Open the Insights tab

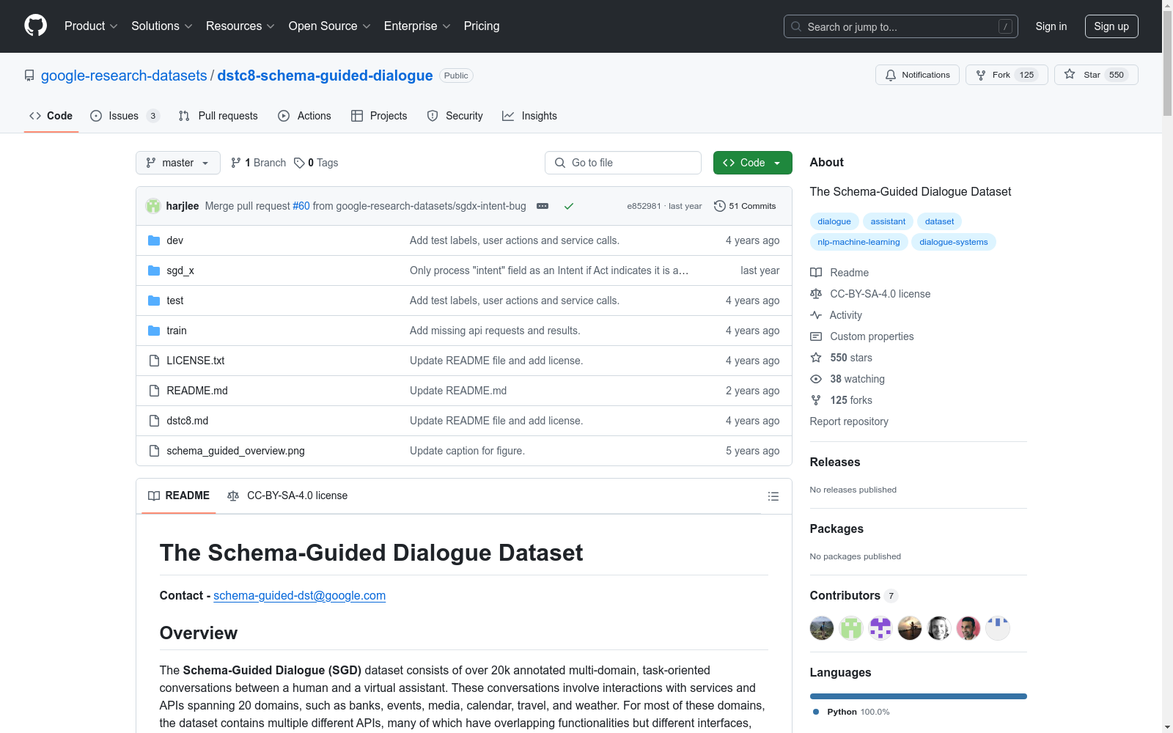pos(529,116)
